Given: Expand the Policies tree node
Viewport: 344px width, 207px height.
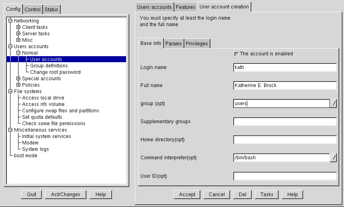Looking at the screenshot, I should (x=18, y=85).
